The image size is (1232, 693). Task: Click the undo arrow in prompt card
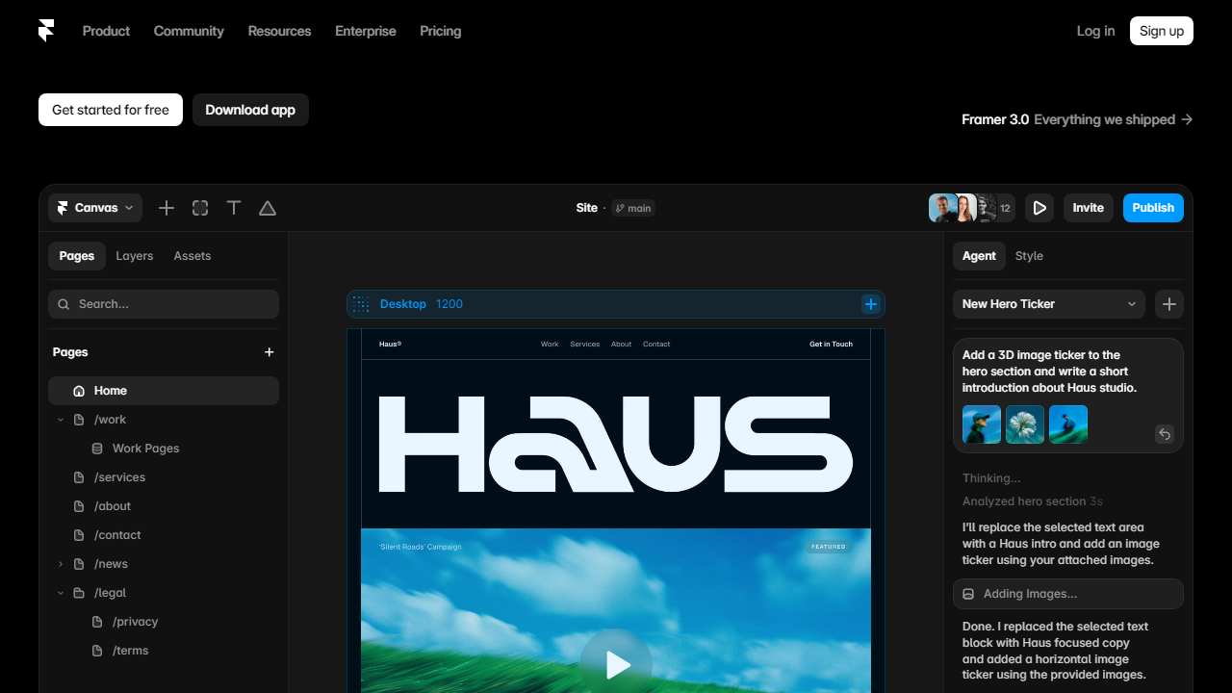(x=1165, y=434)
